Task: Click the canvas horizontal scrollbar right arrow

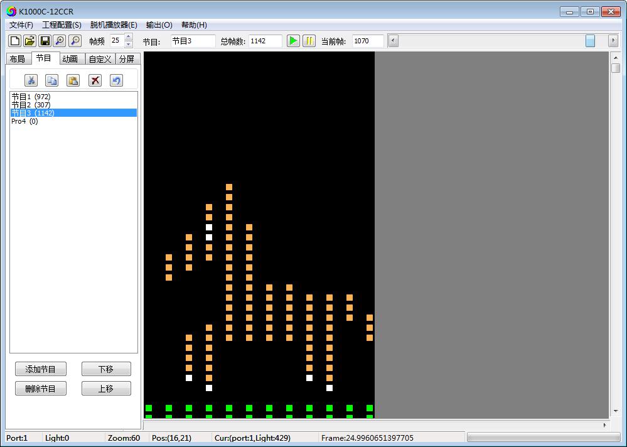Action: tap(604, 426)
